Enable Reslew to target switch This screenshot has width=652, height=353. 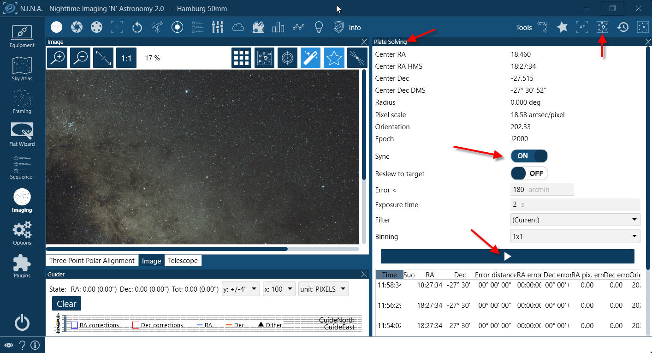coord(529,174)
